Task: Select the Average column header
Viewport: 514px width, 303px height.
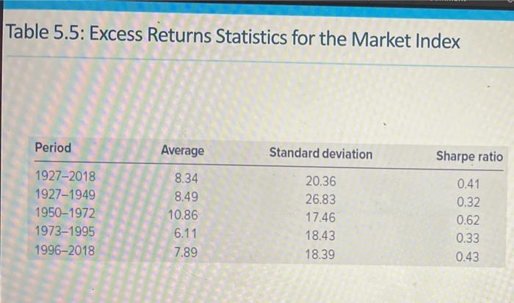Action: [x=183, y=150]
